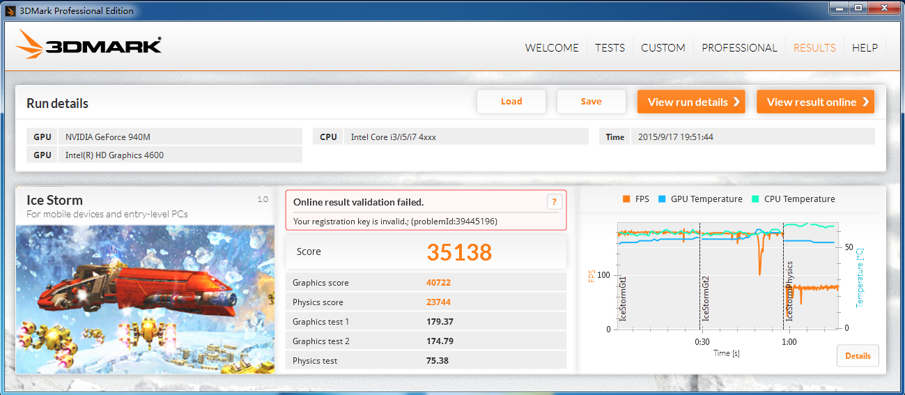This screenshot has width=905, height=395.
Task: Click the overall score 35138
Action: (x=459, y=251)
